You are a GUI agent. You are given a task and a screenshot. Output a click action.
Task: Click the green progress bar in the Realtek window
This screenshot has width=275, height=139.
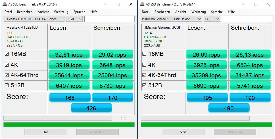pyautogui.click(x=69, y=124)
